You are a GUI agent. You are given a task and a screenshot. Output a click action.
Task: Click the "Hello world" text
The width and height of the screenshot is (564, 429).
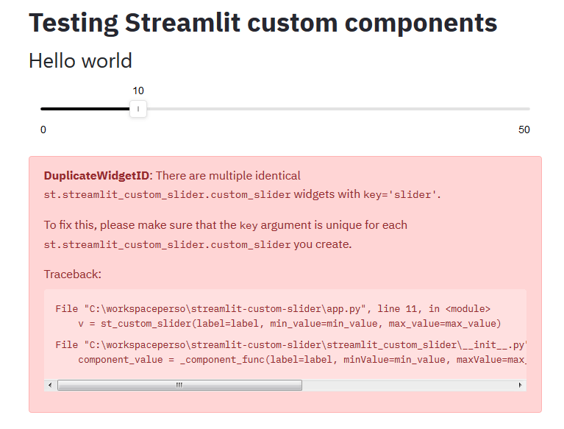tap(80, 60)
